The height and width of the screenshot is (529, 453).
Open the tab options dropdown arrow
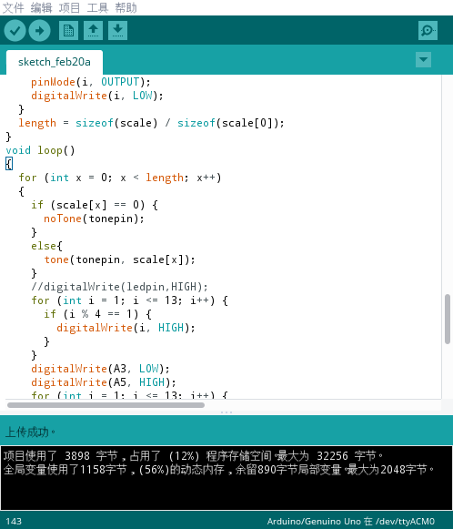coord(423,60)
